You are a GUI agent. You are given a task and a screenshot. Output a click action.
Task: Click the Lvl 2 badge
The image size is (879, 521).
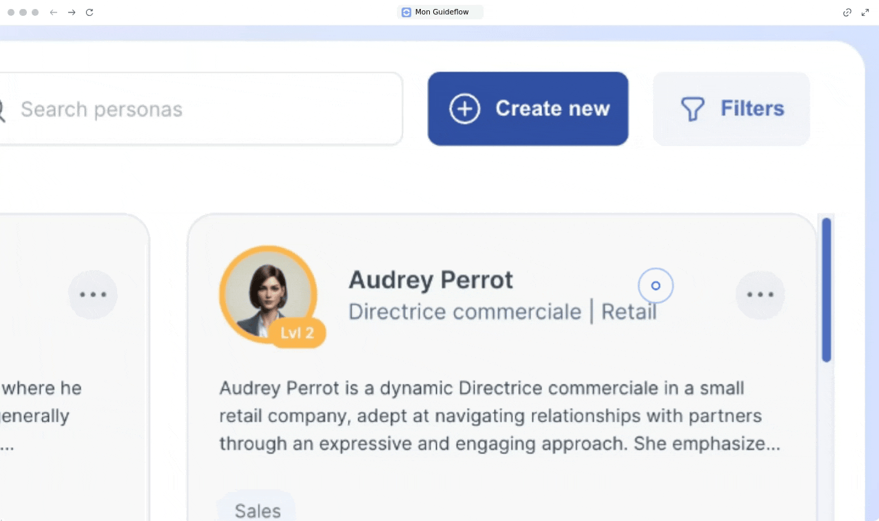coord(298,334)
